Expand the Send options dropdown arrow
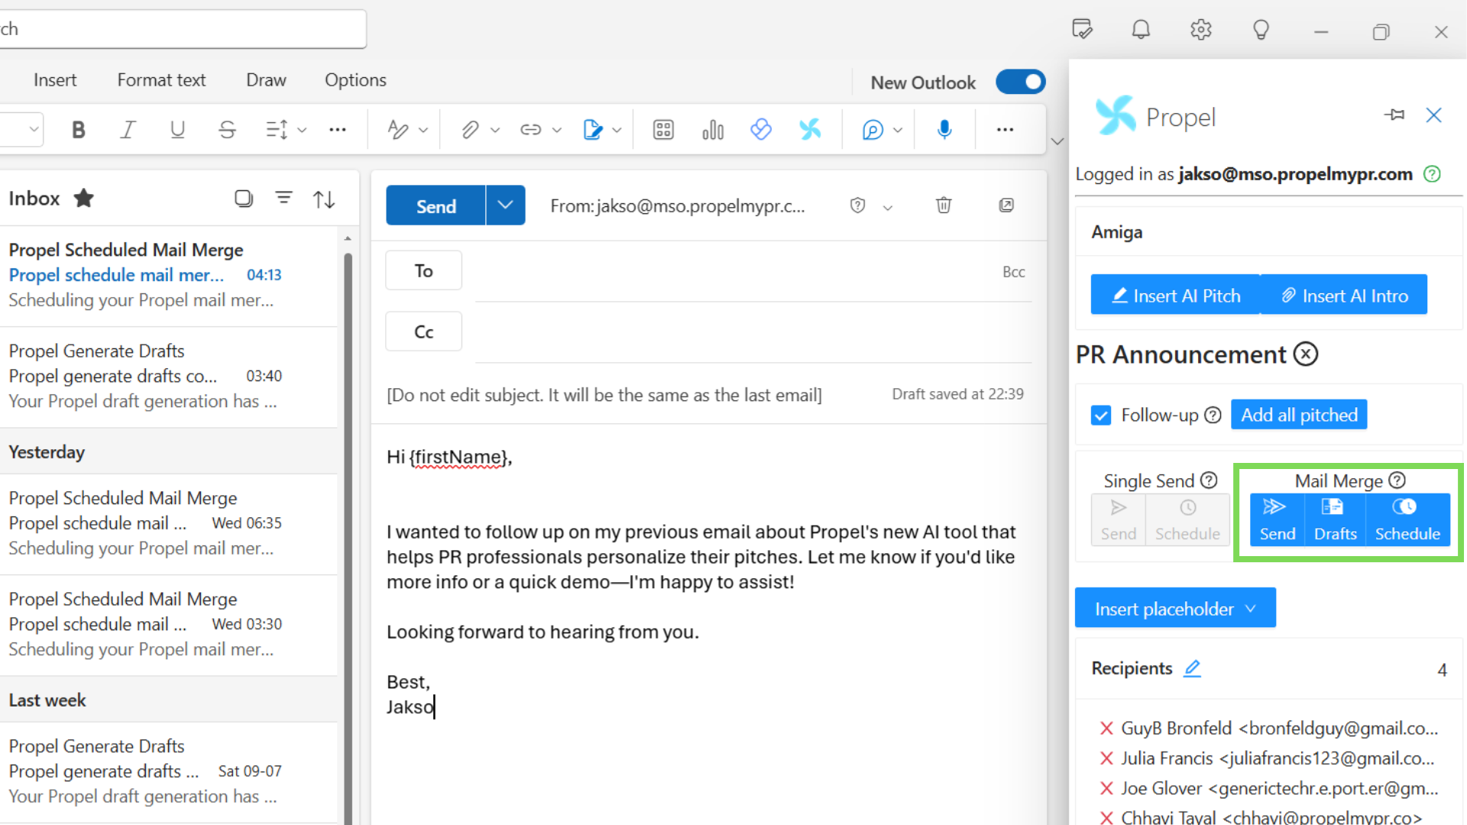This screenshot has width=1467, height=825. (x=505, y=205)
